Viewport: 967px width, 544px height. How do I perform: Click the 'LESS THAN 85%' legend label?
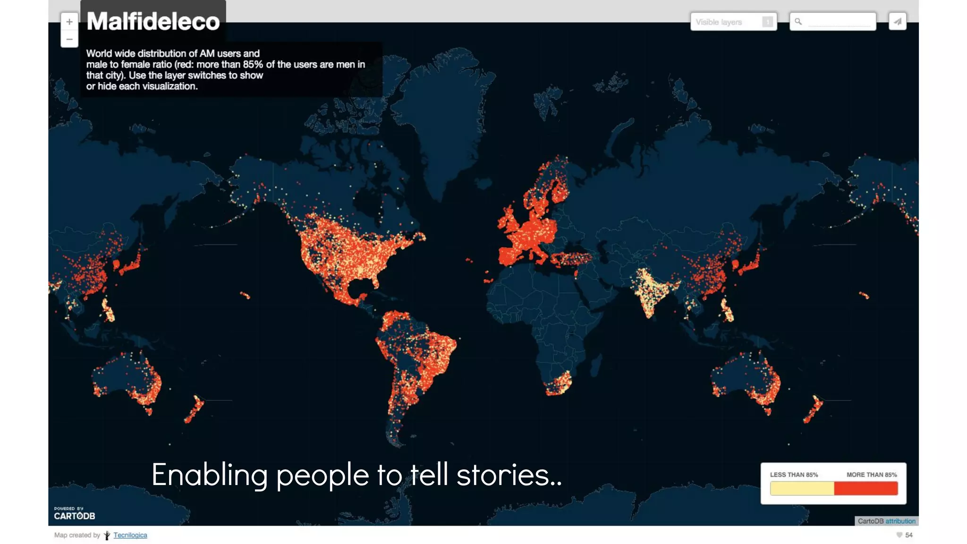point(794,475)
